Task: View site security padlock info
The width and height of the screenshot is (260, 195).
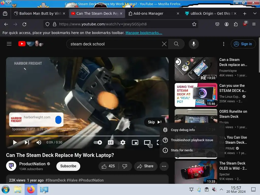Action: pos(55,24)
